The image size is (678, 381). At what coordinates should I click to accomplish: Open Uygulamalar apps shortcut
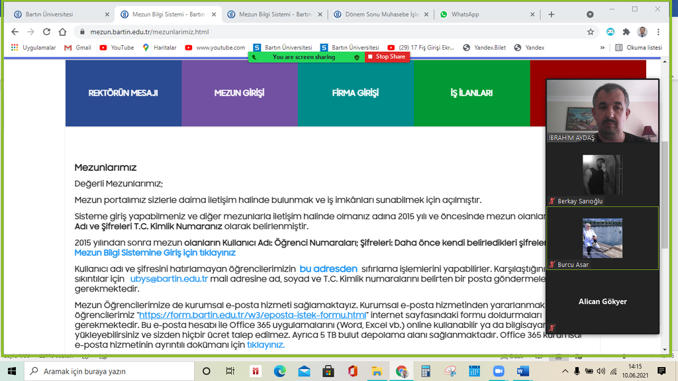tap(34, 48)
